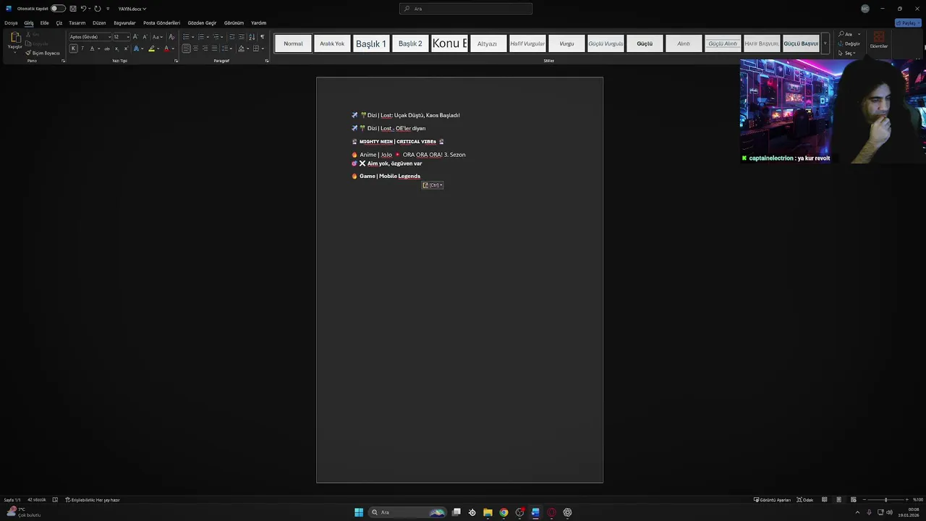This screenshot has height=521, width=926.
Task: Open the Gözden Geçir tab
Action: (x=202, y=22)
